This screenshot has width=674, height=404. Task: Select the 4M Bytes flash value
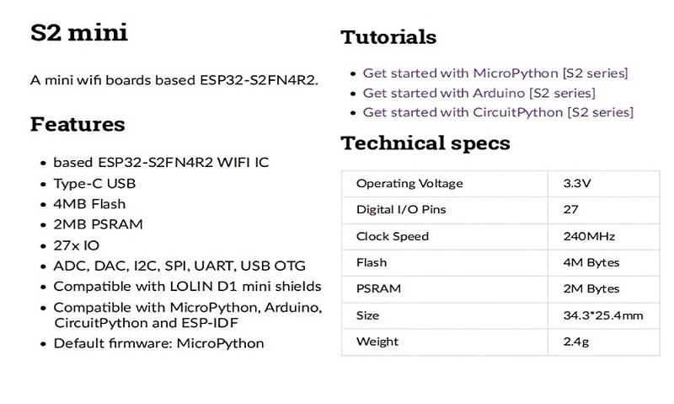[x=591, y=262]
